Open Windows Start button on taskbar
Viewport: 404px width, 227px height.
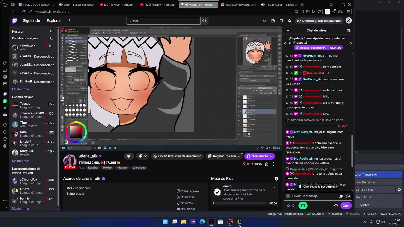tap(165, 222)
